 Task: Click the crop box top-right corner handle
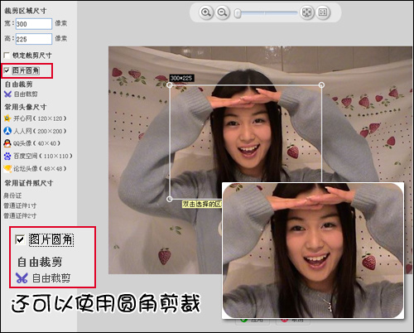click(x=321, y=84)
